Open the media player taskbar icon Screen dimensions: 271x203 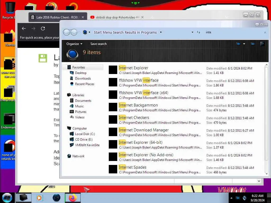[x=39, y=198]
